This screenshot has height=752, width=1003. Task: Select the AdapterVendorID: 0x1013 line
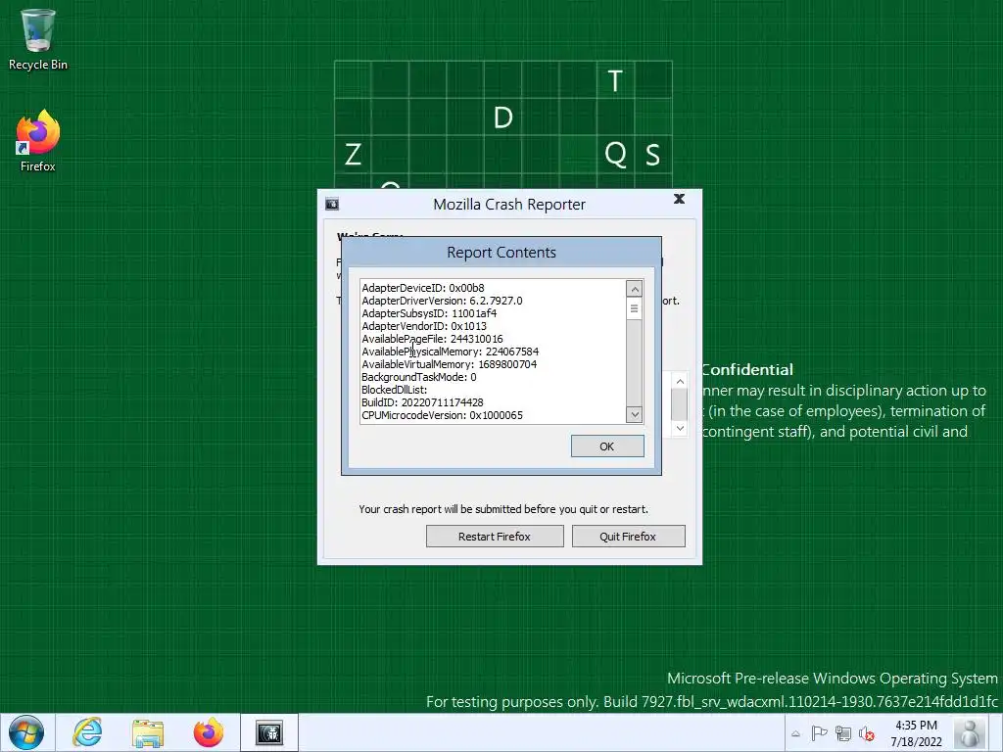[424, 326]
